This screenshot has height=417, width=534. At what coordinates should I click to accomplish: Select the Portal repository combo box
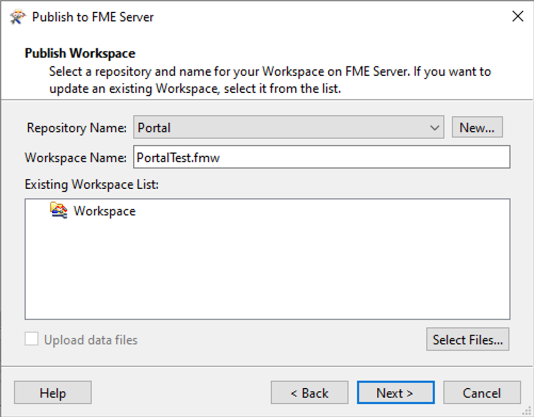point(282,128)
